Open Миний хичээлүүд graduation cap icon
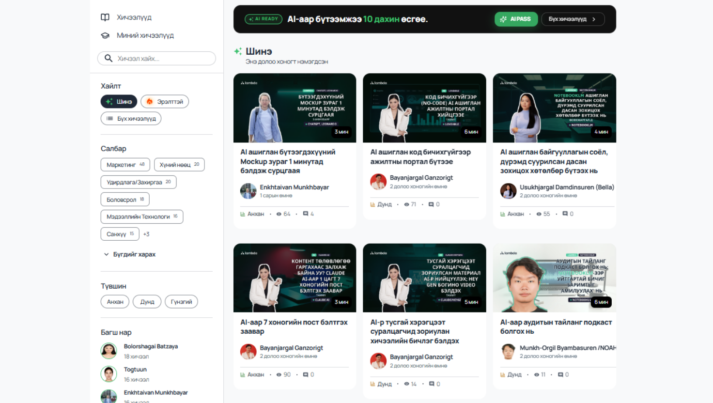The height and width of the screenshot is (403, 713). click(105, 35)
